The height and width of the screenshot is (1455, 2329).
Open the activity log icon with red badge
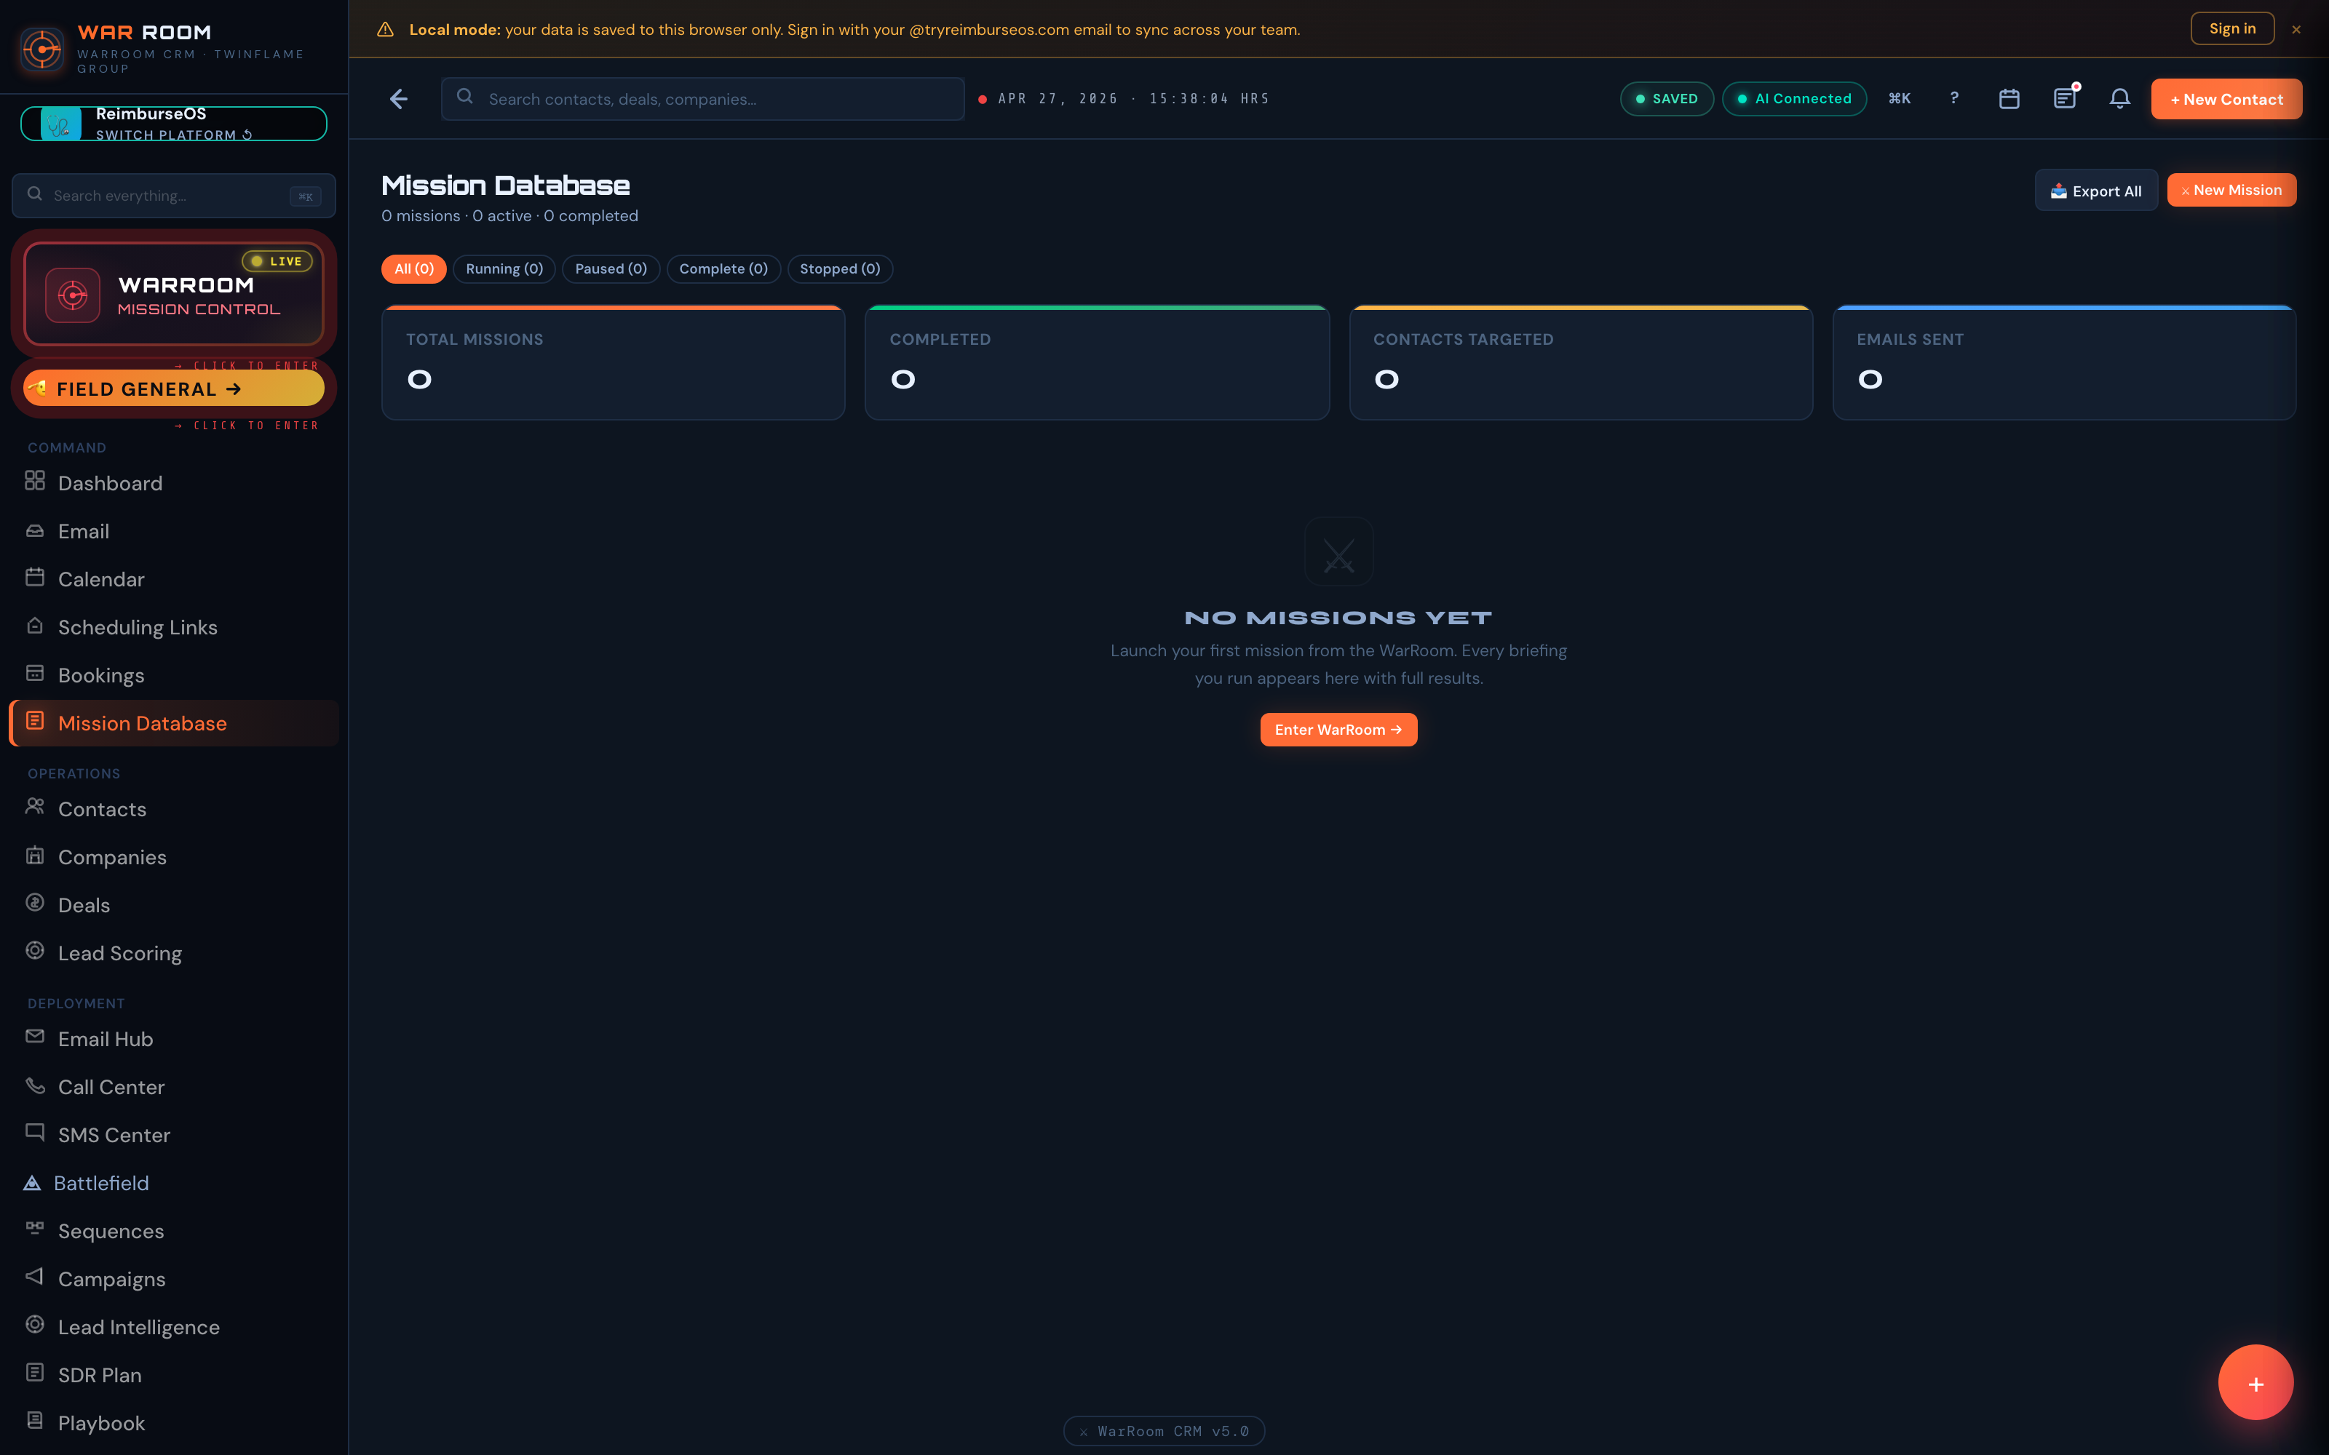[2066, 98]
